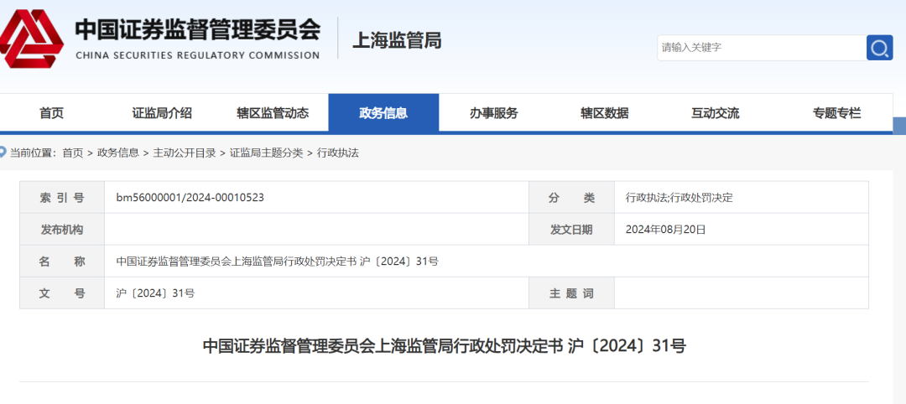Go to 辖区监管动态 section
Screen dimensions: 906x404
point(273,113)
